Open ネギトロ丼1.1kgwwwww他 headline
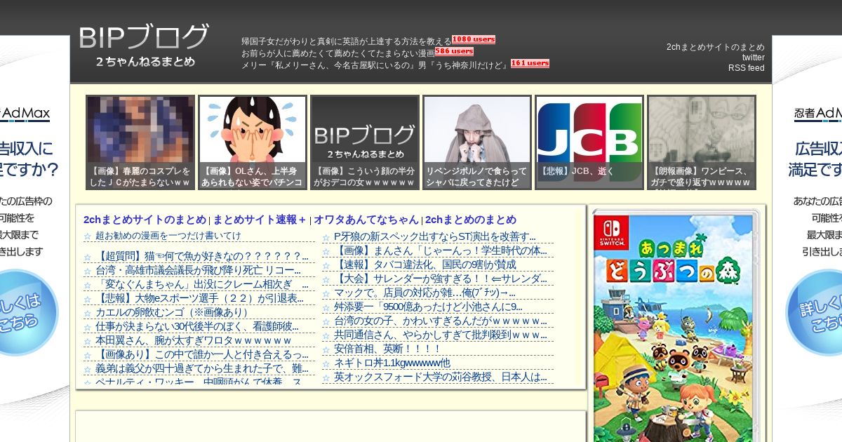 click(x=392, y=363)
